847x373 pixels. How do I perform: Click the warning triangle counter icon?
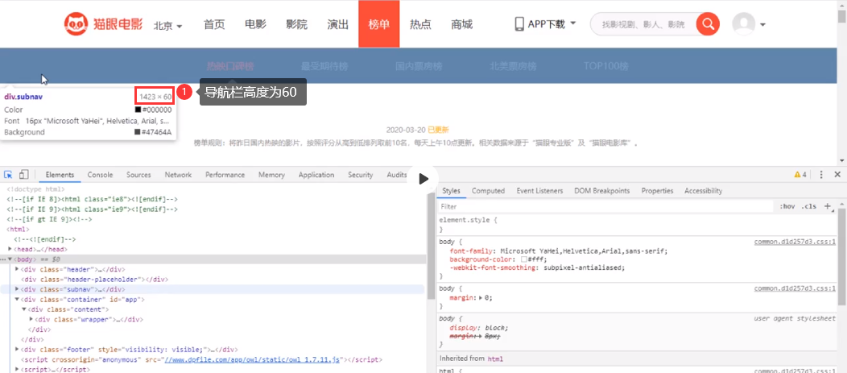797,175
